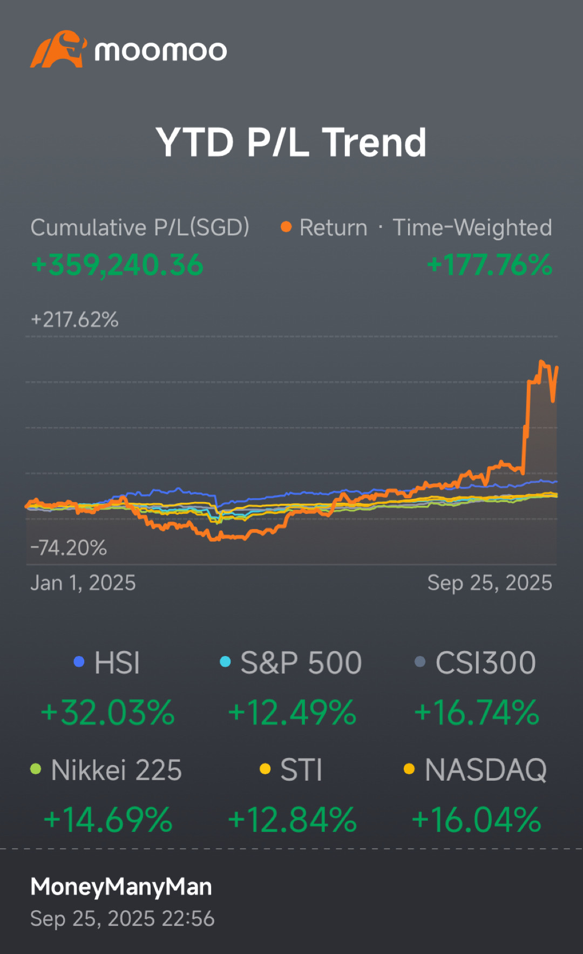Tap the orange Return legend dot
The width and height of the screenshot is (583, 954).
(x=286, y=227)
